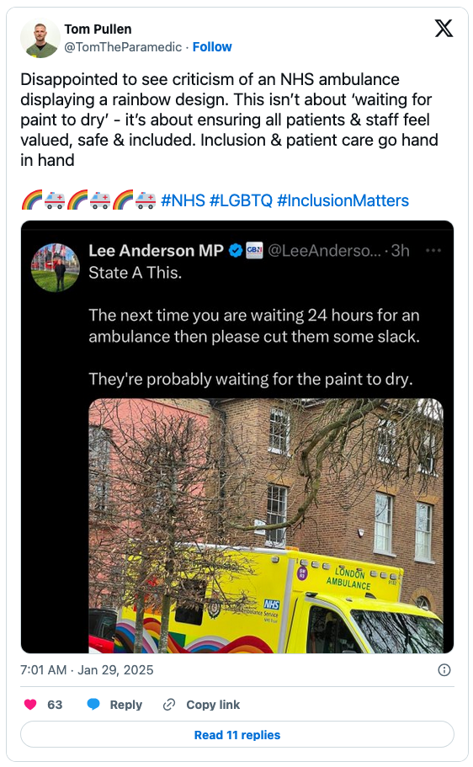Open the three-dot more options menu
The image size is (473, 767).
pyautogui.click(x=433, y=250)
